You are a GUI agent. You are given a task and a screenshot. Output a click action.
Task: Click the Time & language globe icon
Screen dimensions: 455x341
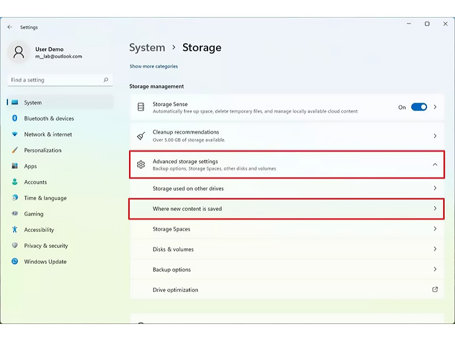(x=15, y=198)
